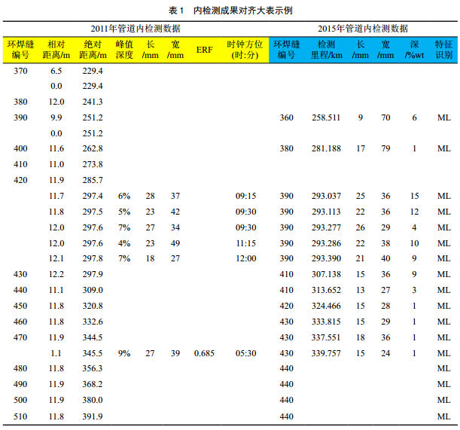Select girth weld number 370 cell
460x430 pixels.
click(x=20, y=70)
